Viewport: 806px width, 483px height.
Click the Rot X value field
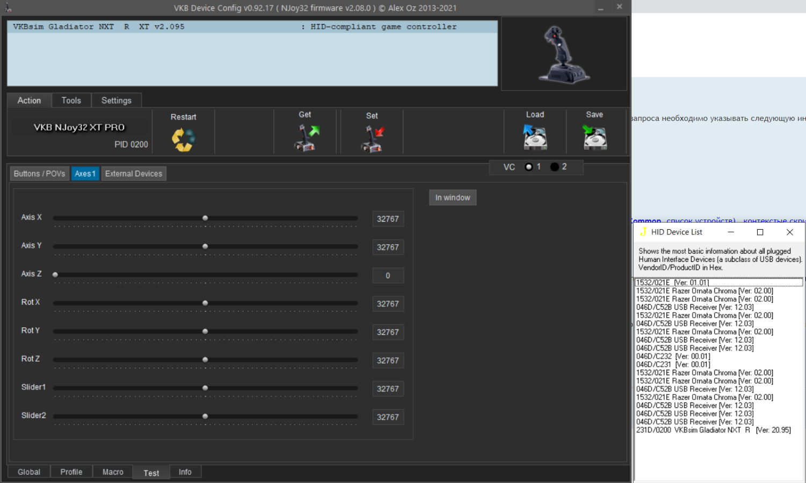(x=388, y=304)
